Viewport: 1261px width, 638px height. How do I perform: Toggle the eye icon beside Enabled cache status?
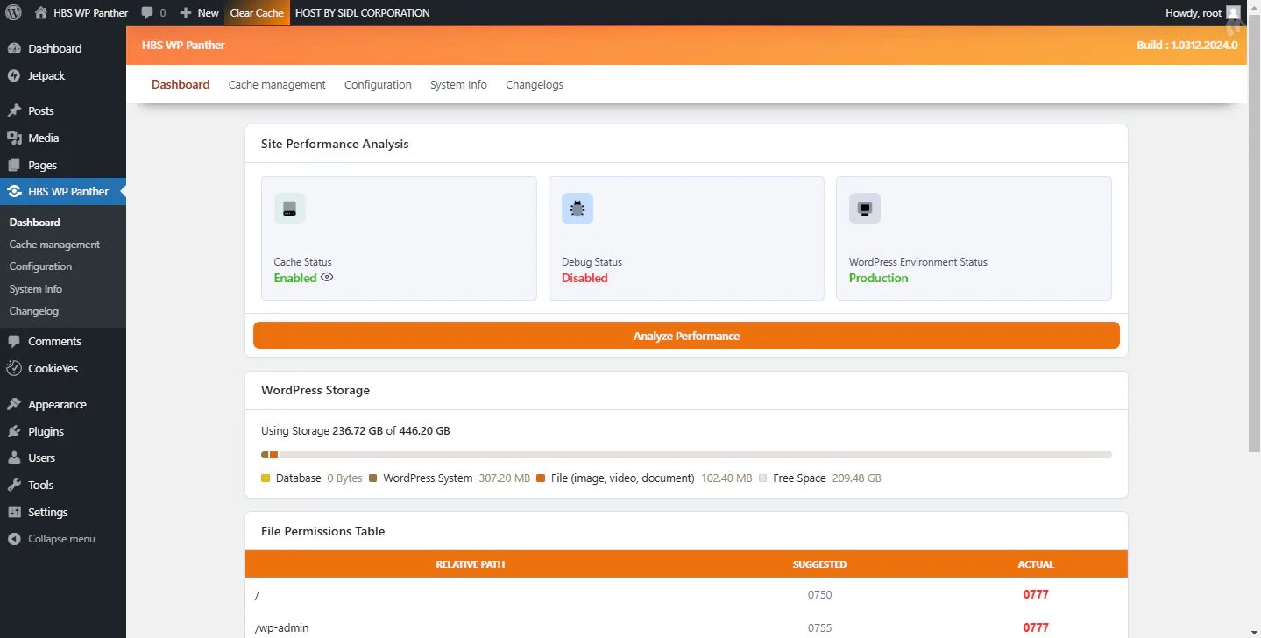point(327,277)
